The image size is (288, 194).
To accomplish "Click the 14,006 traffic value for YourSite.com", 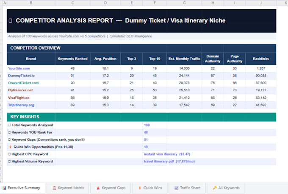I will (184, 68).
